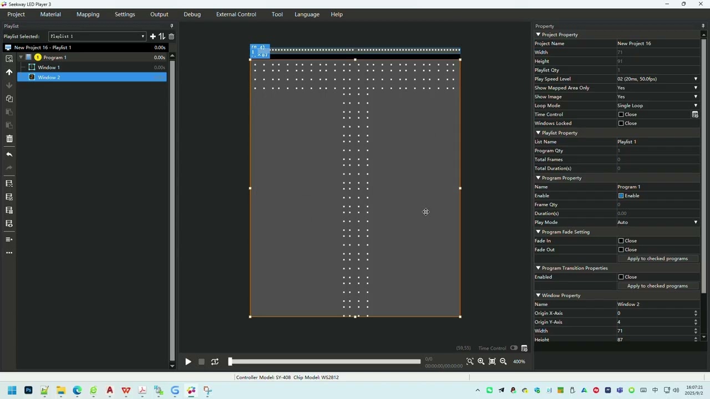The width and height of the screenshot is (710, 399).
Task: Click list icon with X mark
Action: (x=9, y=183)
